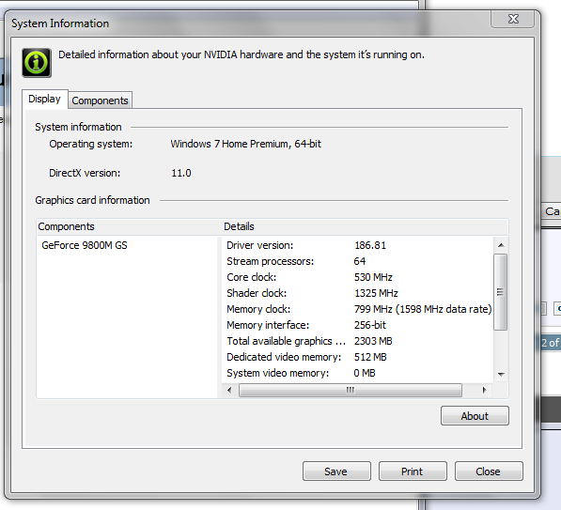The width and height of the screenshot is (561, 510).
Task: Click Total available graphics 2303 MB value
Action: (x=373, y=341)
